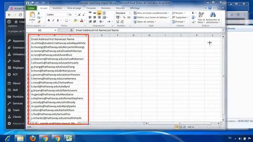Click the insert function fx icon

click(72, 30)
